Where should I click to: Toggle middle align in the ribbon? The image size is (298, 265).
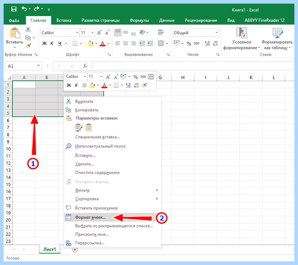click(126, 32)
